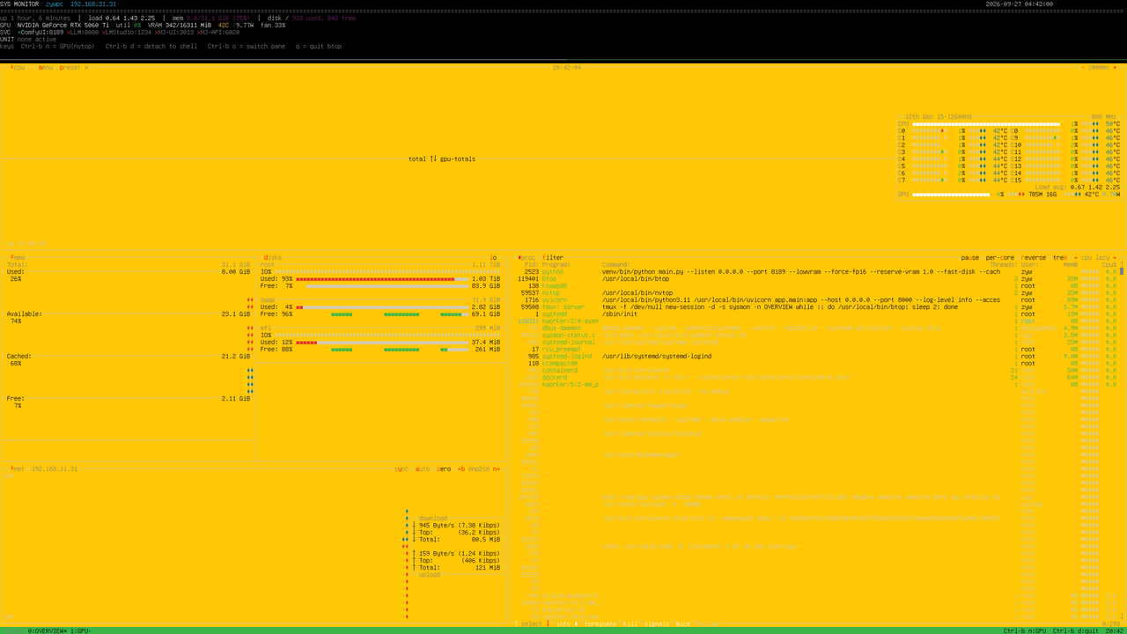This screenshot has width=1127, height=634.
Task: Toggle per-core CPU usage for processes
Action: 1000,258
